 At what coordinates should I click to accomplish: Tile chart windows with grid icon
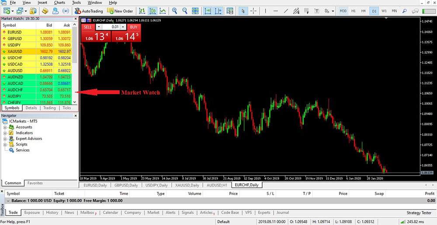click(195, 11)
